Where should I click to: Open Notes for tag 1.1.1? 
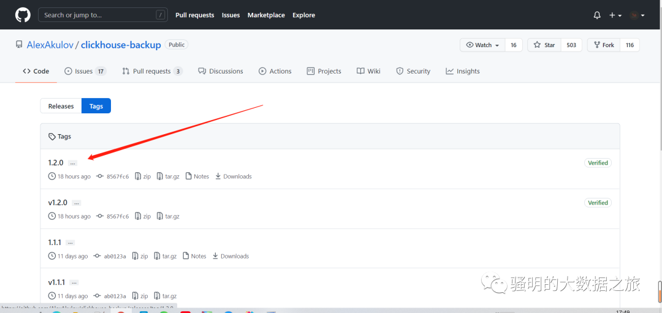click(195, 256)
